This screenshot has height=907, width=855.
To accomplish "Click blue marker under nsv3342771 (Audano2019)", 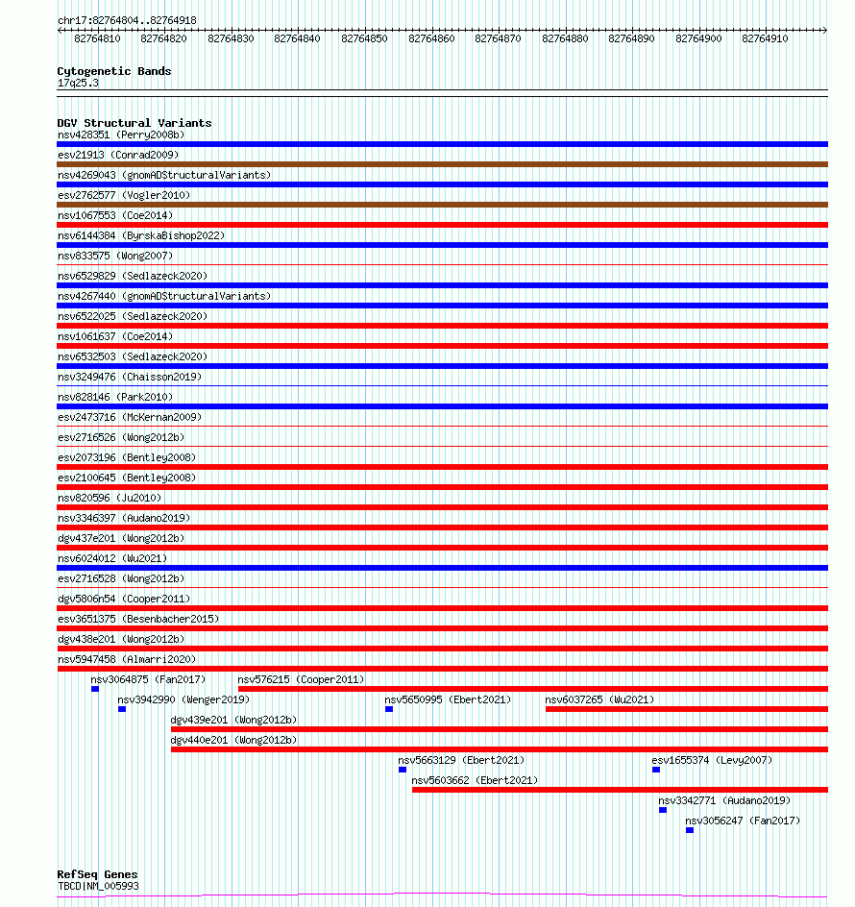I will [x=663, y=810].
